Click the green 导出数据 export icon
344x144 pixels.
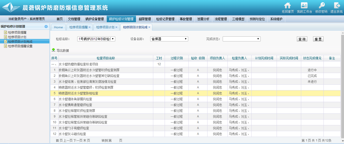pyautogui.click(x=53, y=50)
